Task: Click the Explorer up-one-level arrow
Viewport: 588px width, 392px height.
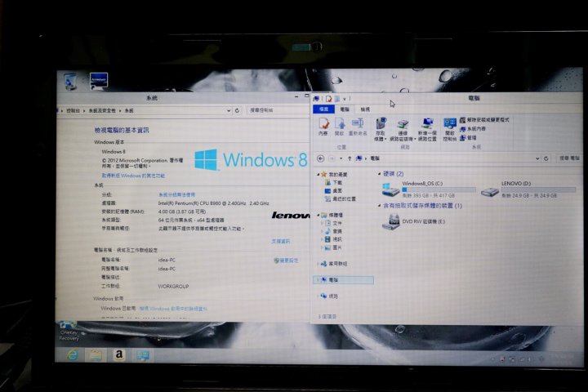Action: 350,158
